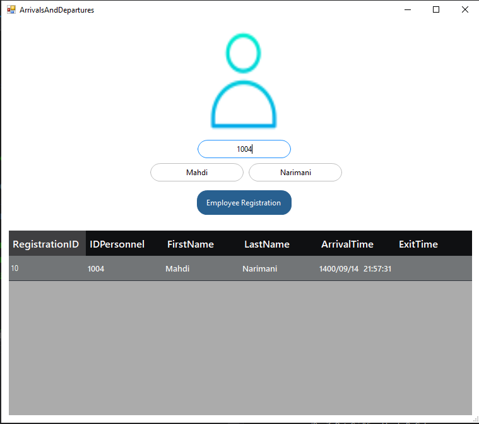Click the Employee Registration button

244,202
